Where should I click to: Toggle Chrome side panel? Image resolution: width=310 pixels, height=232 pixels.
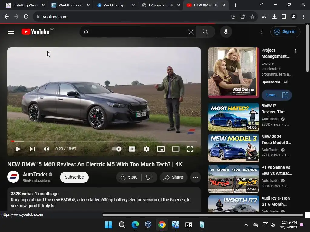(x=284, y=17)
